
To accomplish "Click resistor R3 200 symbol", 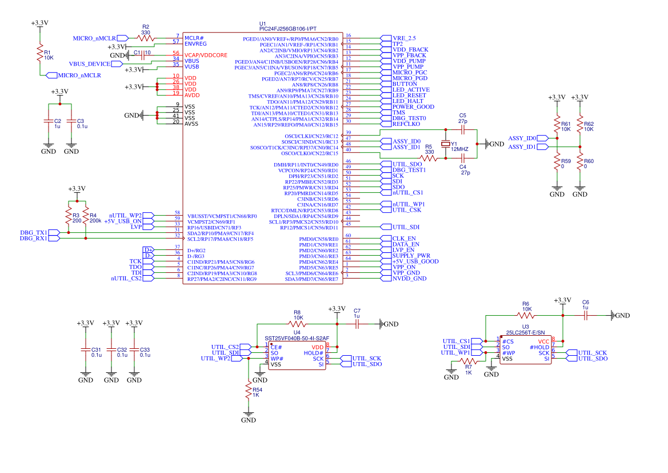I will pyautogui.click(x=68, y=217).
